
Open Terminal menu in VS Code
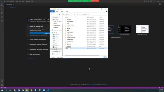27,1
